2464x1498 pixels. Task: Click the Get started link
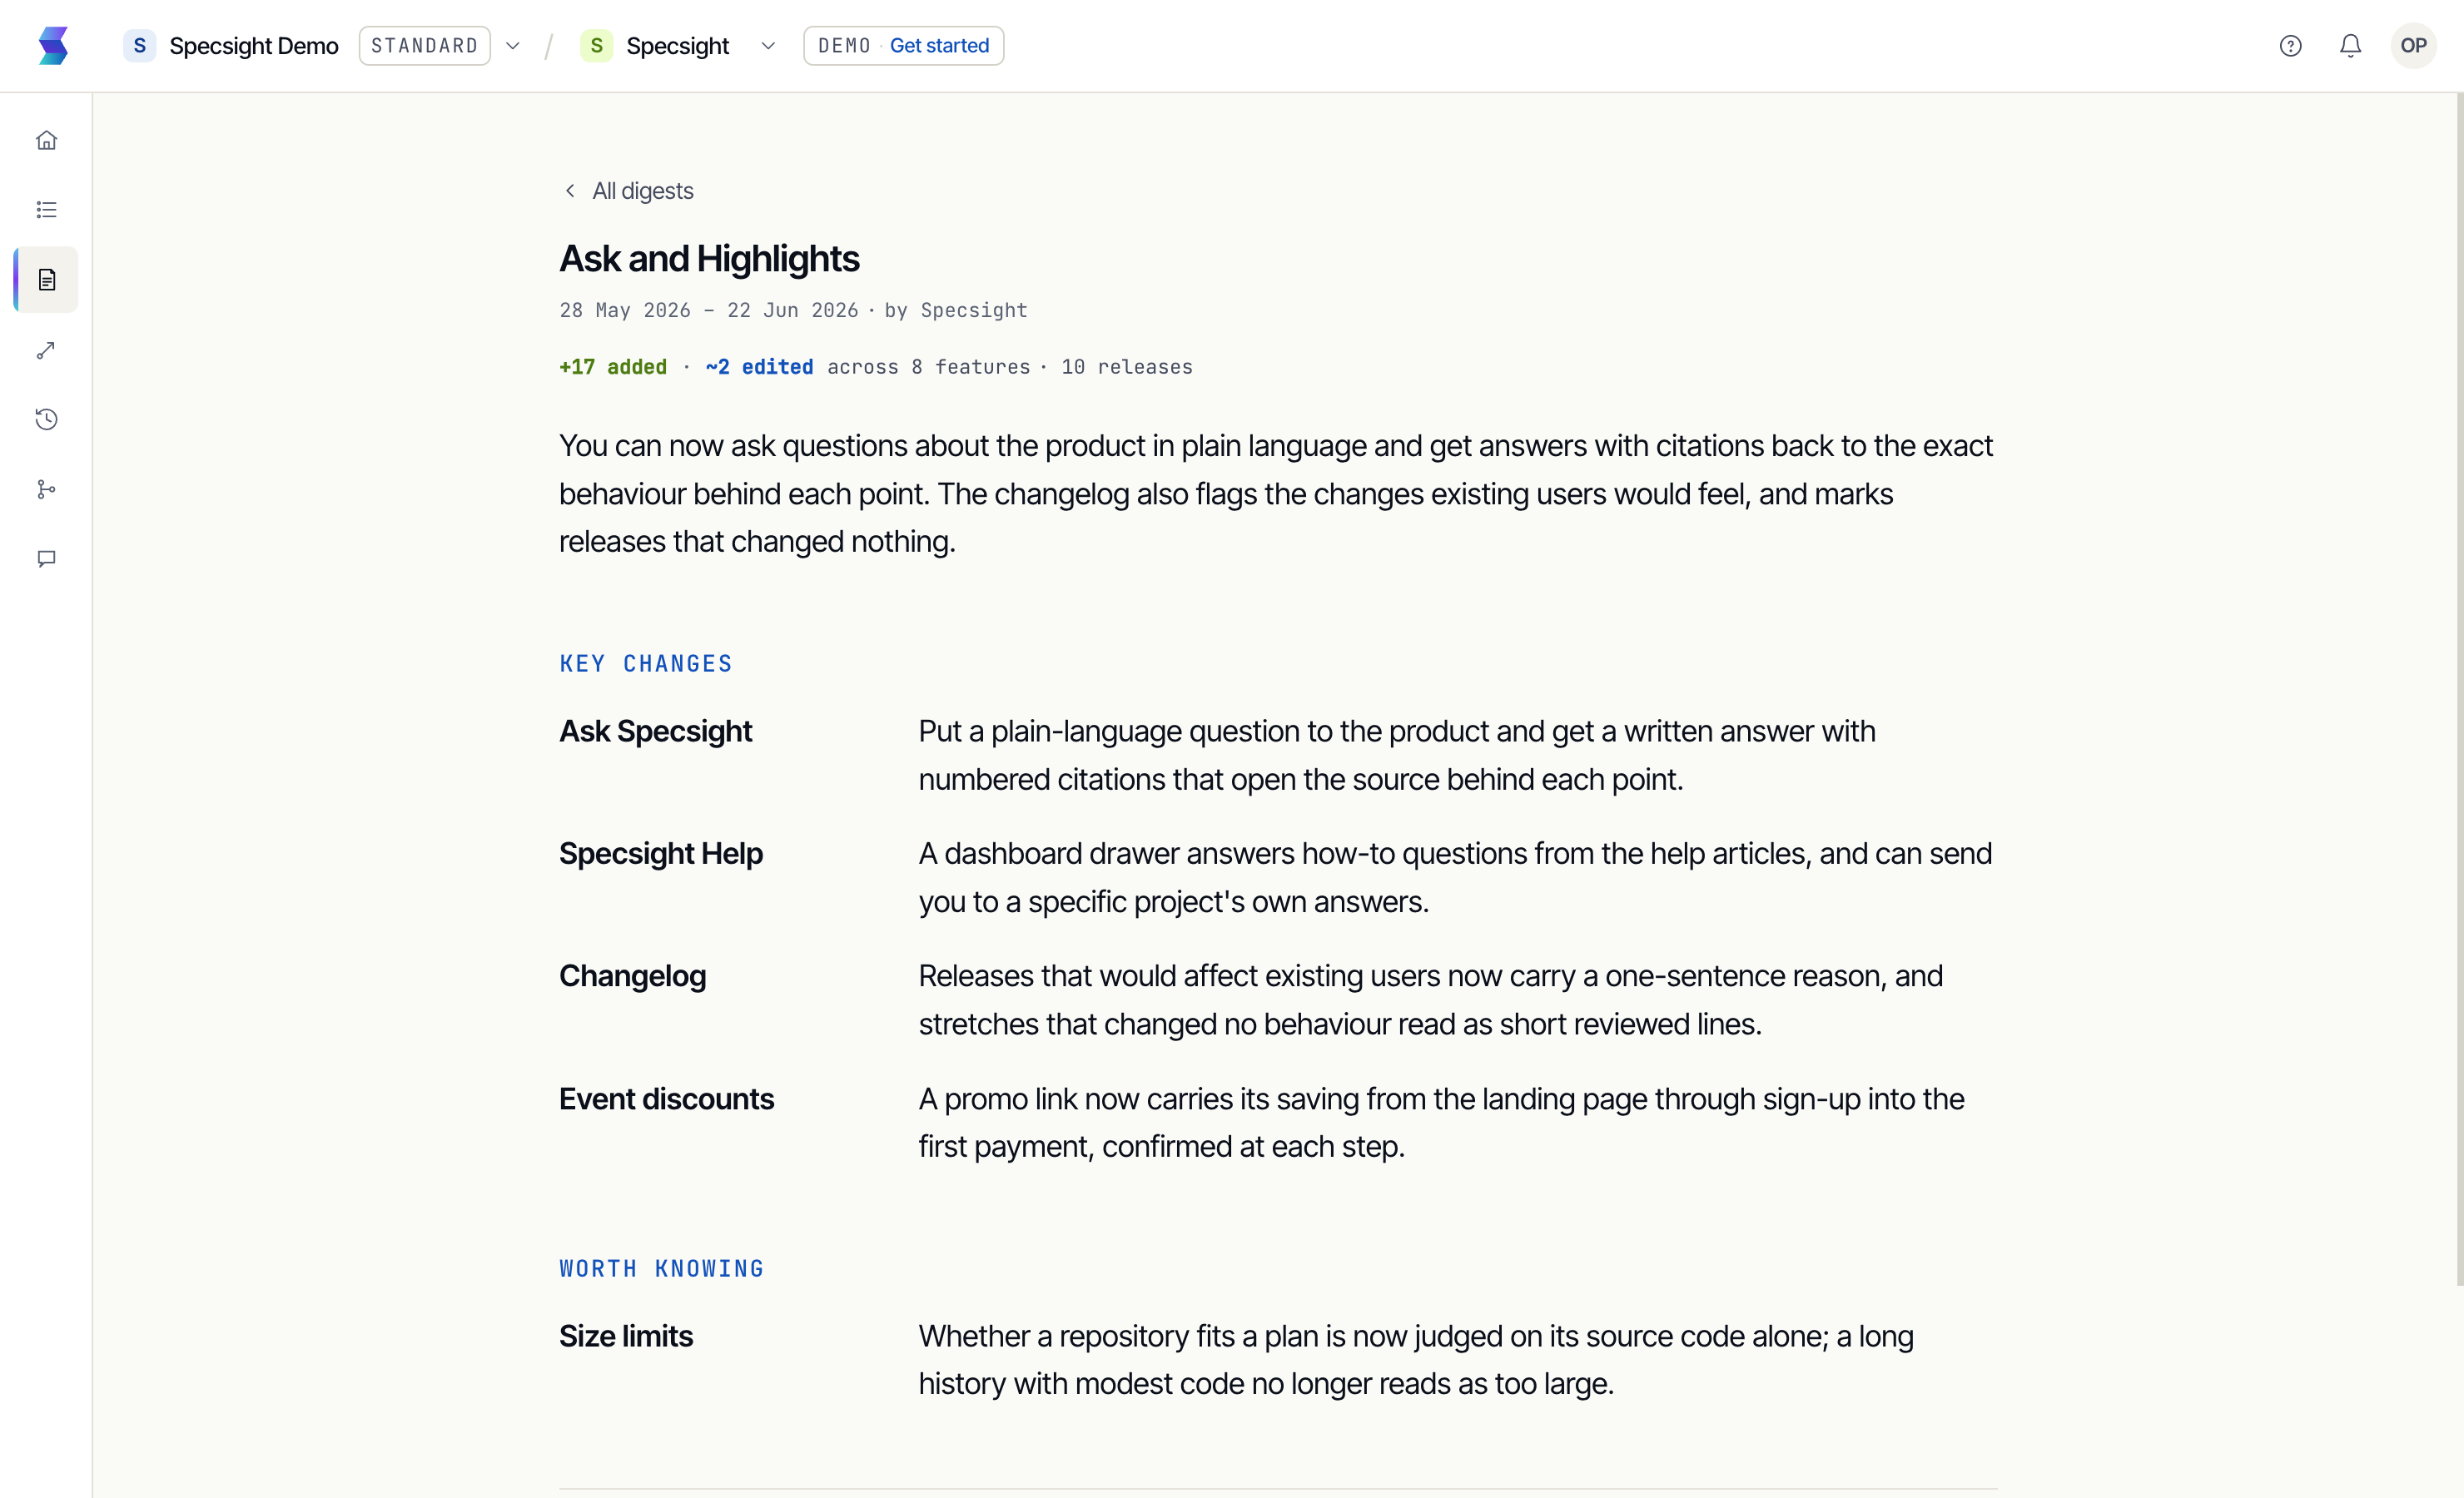939,46
